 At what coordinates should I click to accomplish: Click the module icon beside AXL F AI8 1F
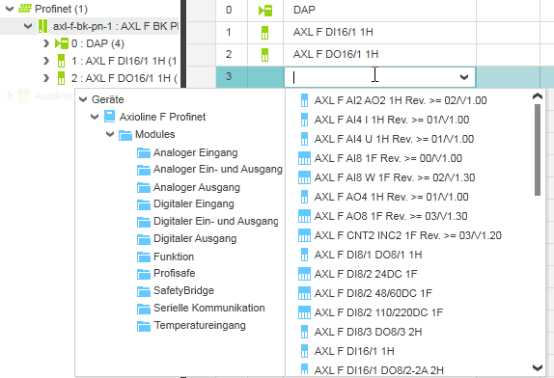tap(304, 158)
